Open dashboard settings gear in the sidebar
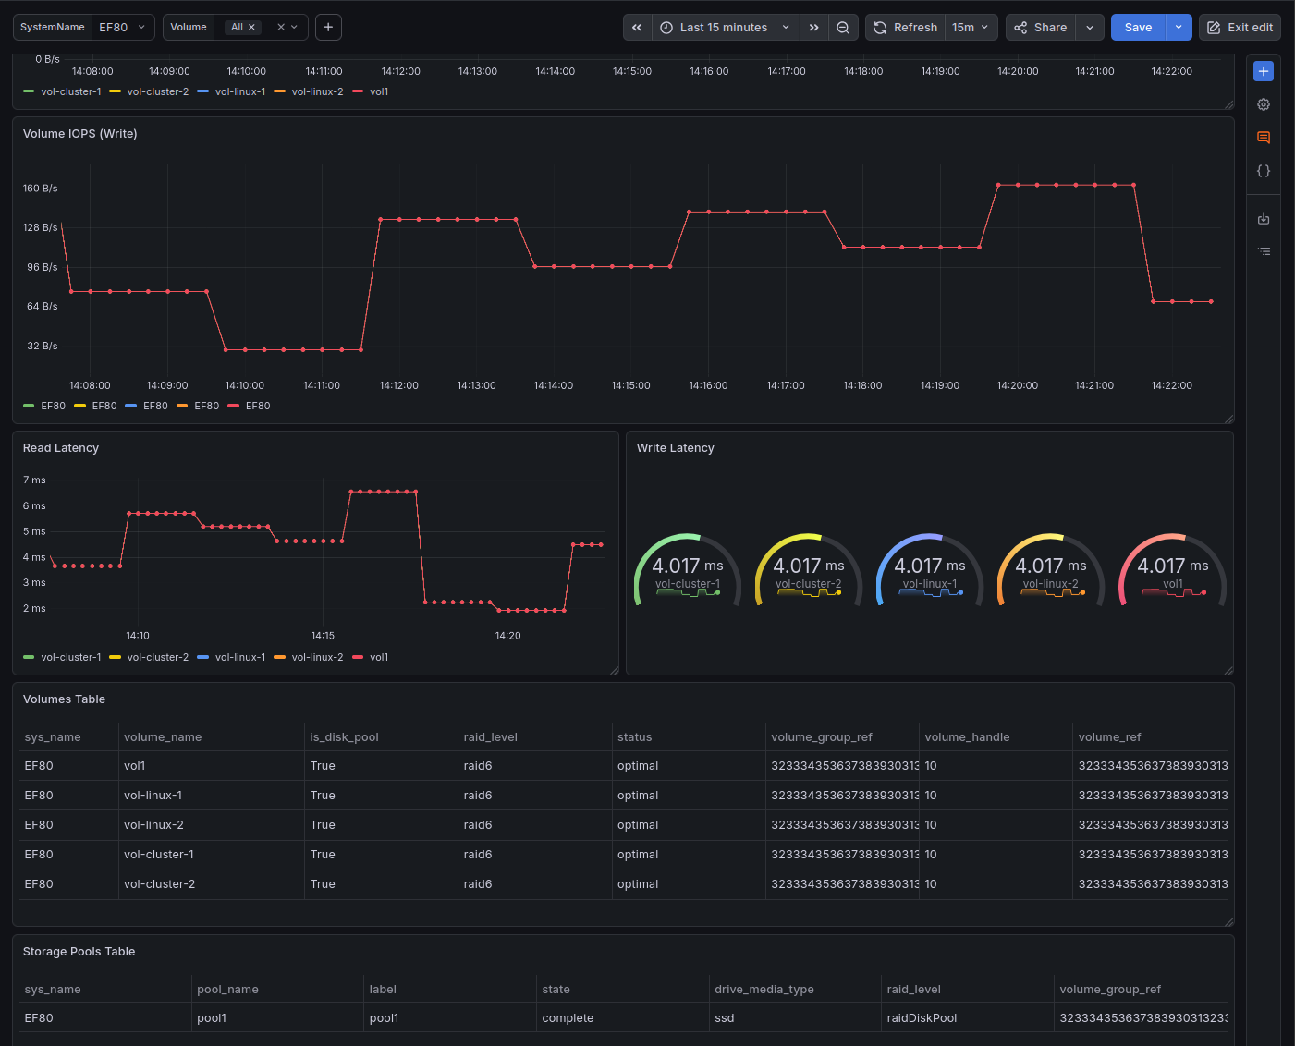 (x=1264, y=104)
